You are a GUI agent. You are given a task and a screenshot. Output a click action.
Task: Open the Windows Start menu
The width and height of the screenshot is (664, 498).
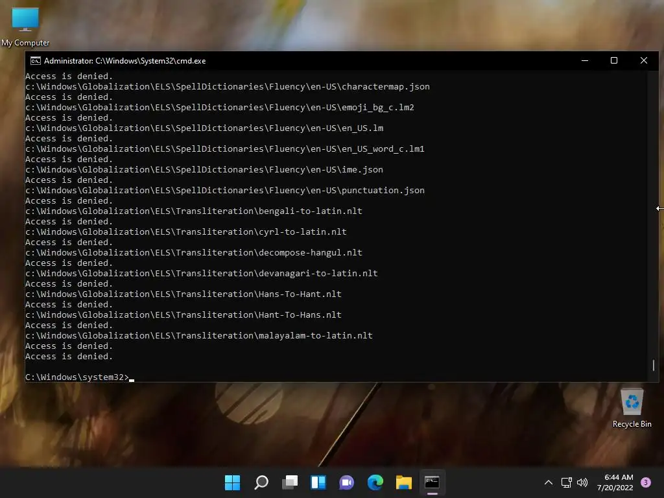point(232,482)
